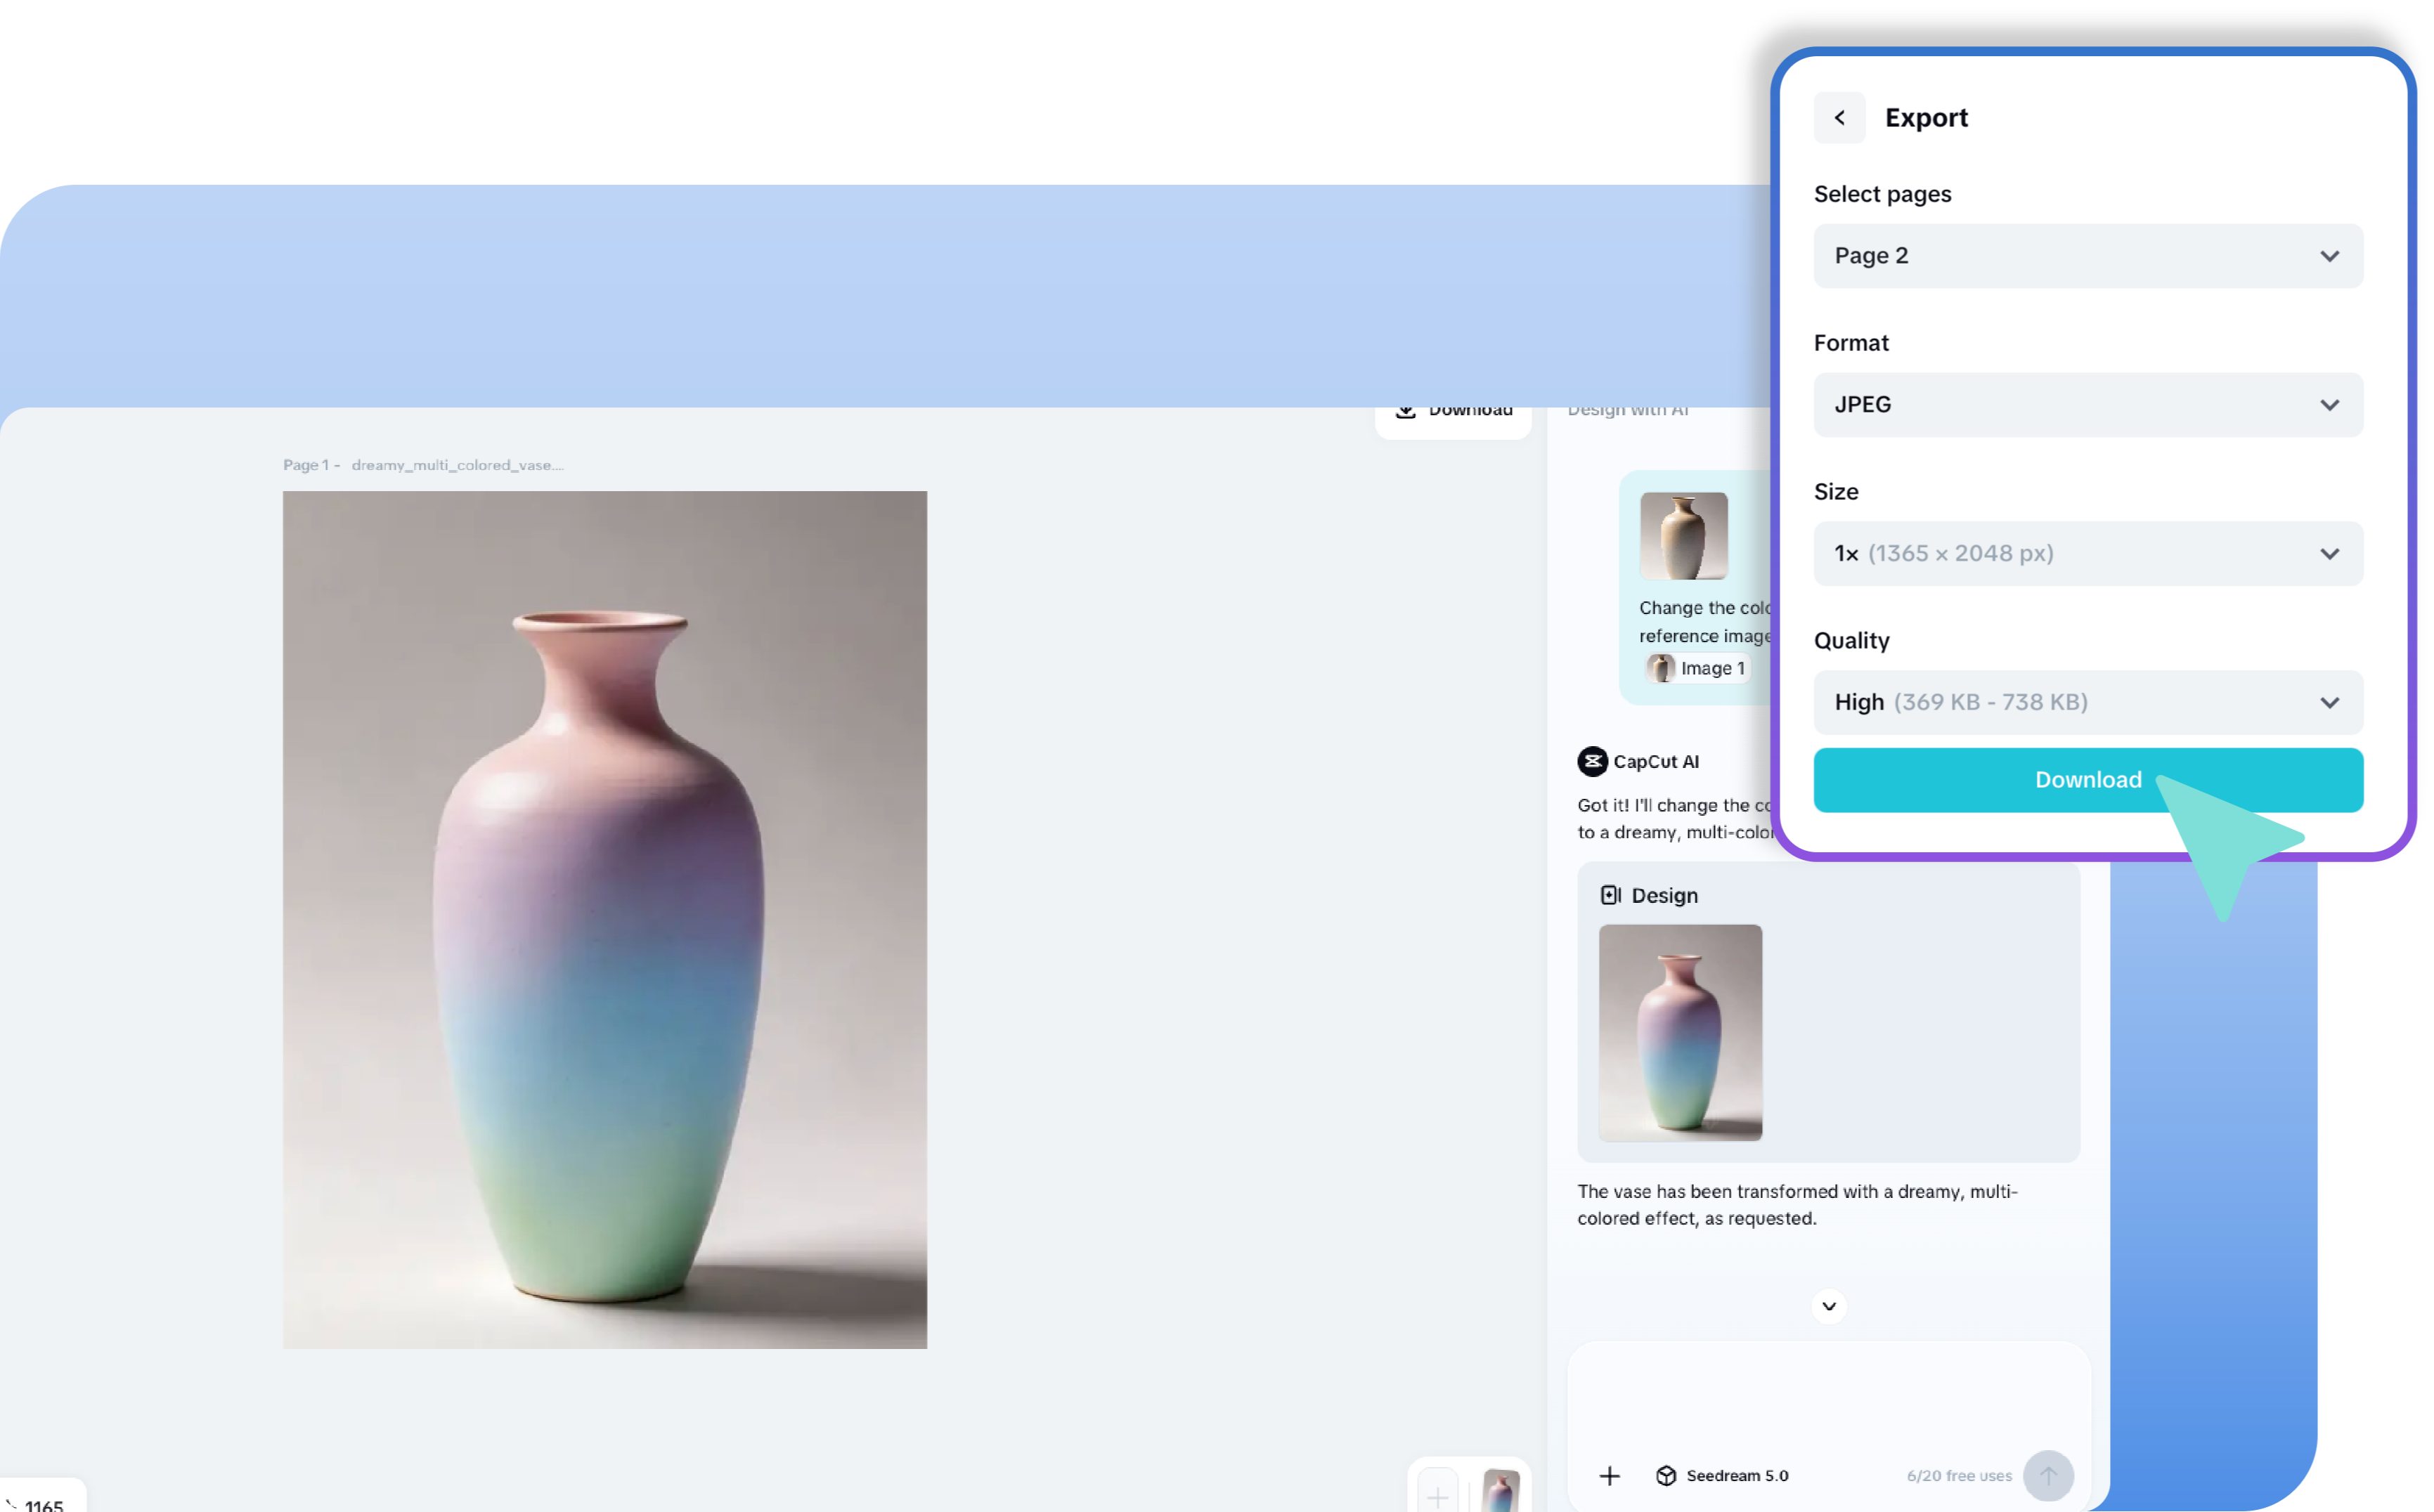Click the plus attachment icon in prompt box

pos(1609,1476)
